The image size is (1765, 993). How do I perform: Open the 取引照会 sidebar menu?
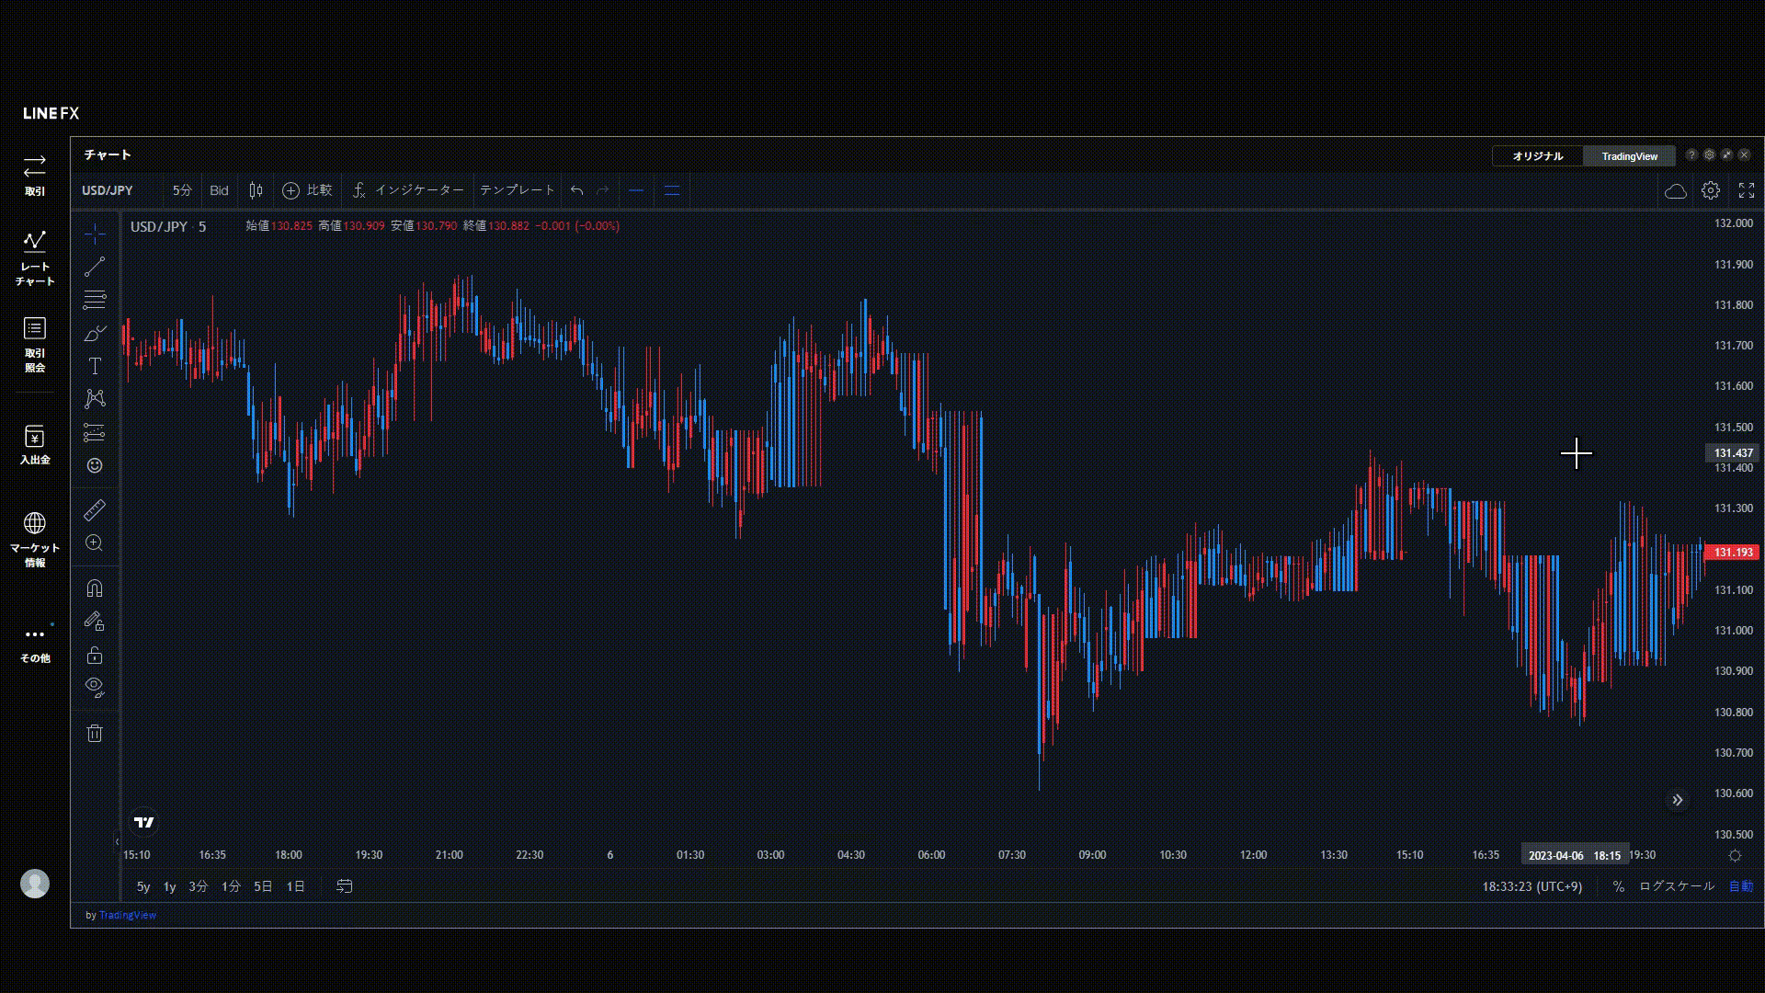click(x=35, y=344)
